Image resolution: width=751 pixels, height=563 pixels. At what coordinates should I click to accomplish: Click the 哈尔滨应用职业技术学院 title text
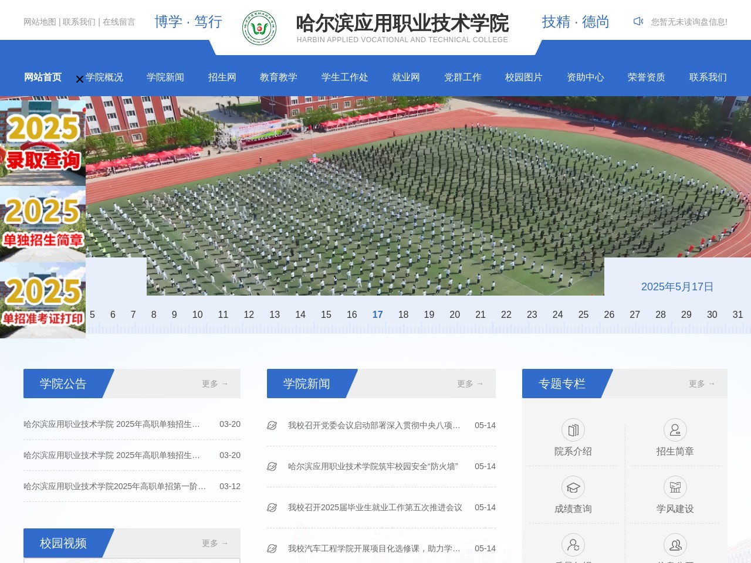coord(402,23)
